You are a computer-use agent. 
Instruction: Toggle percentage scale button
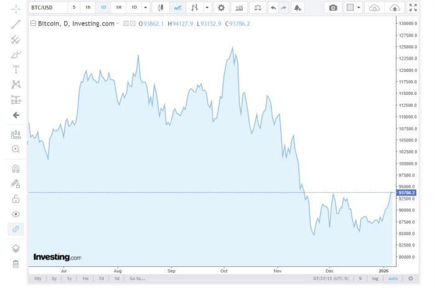[360, 279]
